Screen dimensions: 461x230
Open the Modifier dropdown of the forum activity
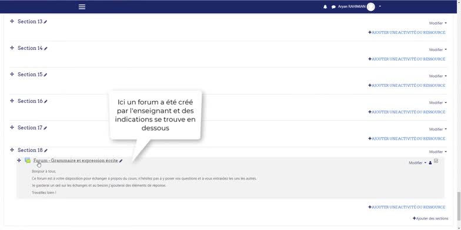click(x=417, y=163)
